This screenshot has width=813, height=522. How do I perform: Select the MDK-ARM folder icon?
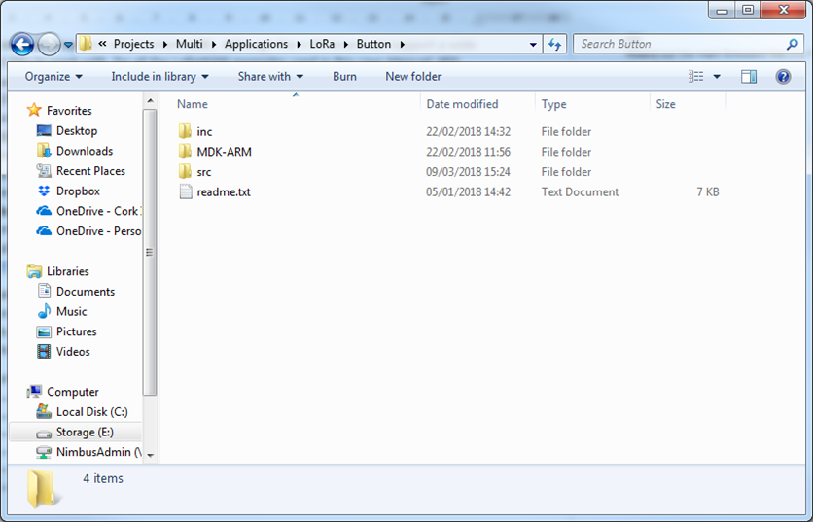click(x=185, y=152)
